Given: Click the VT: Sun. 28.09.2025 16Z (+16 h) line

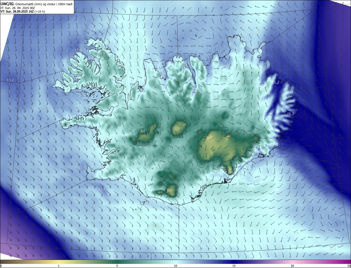Looking at the screenshot, I should [x=23, y=12].
